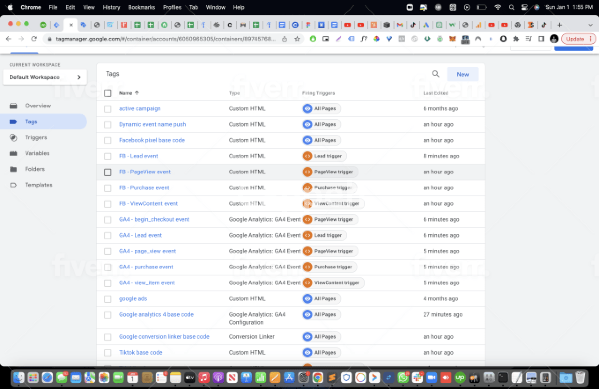Click the New tag button

pyautogui.click(x=462, y=74)
